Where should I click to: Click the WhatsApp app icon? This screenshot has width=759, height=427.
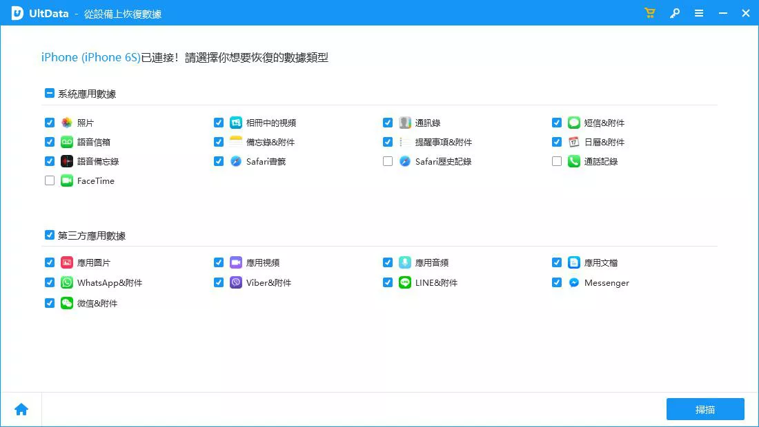click(66, 282)
